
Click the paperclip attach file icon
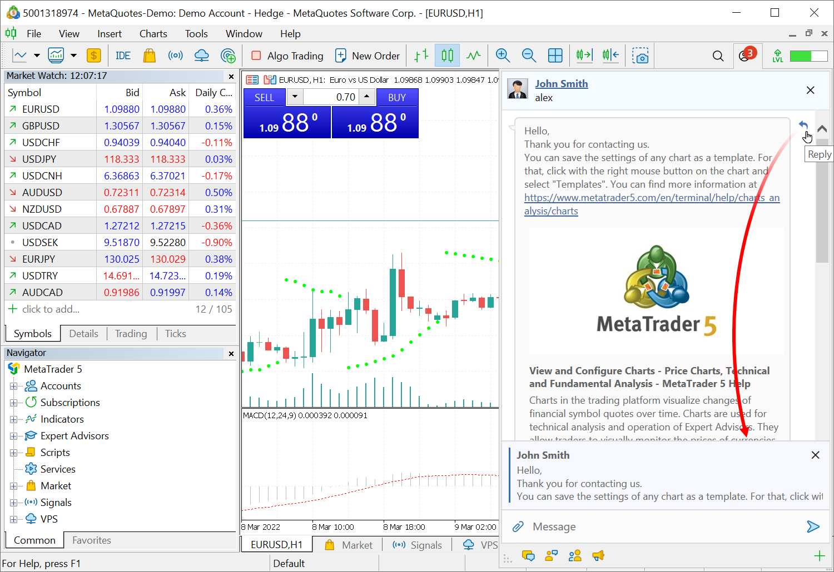tap(518, 526)
